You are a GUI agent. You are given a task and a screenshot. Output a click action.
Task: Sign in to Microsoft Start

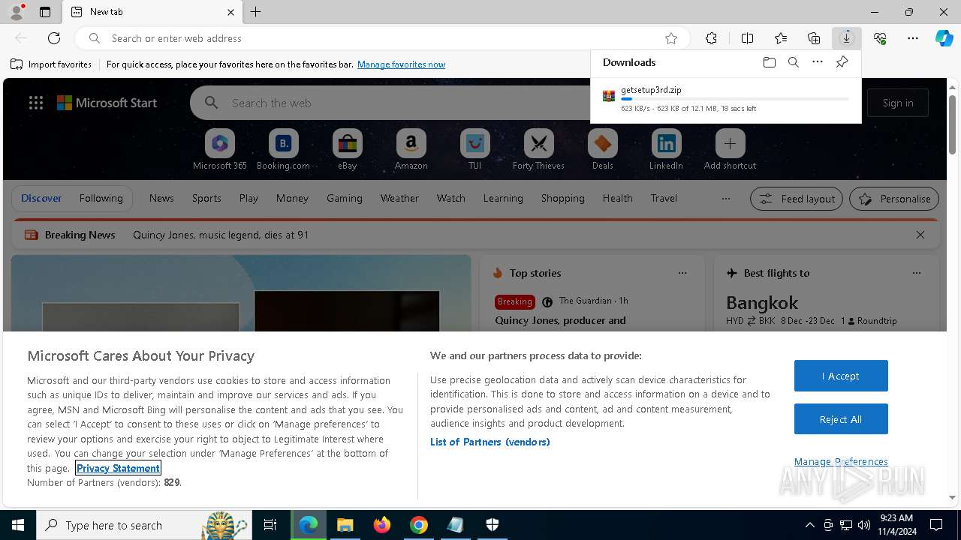tap(898, 103)
